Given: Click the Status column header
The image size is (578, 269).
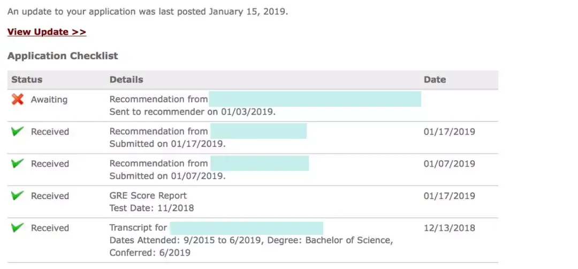Looking at the screenshot, I should point(27,80).
